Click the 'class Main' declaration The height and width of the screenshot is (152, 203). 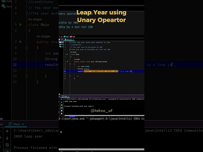tap(75, 54)
